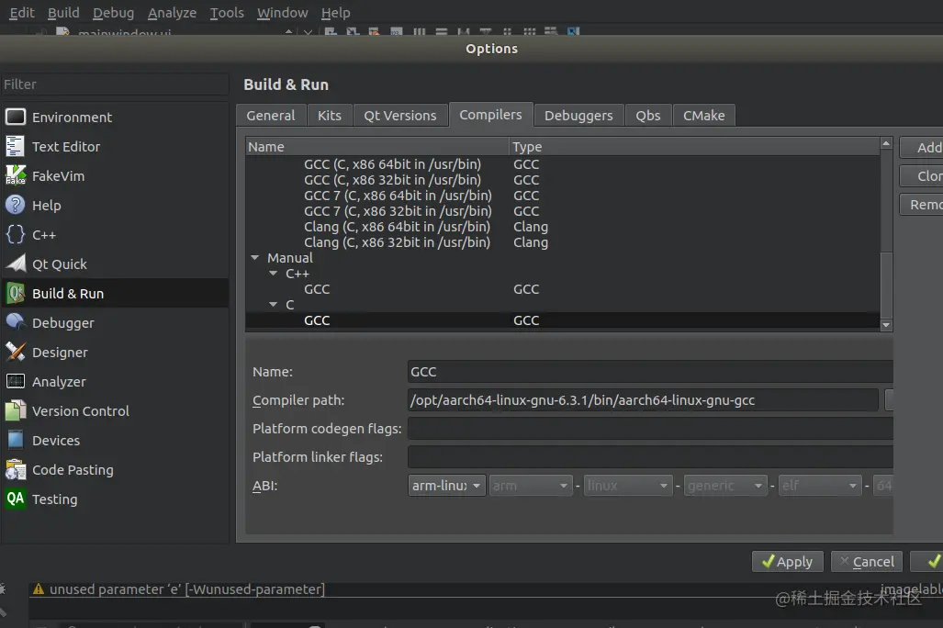Viewport: 943px width, 628px height.
Task: Switch to the General tab
Action: 271,116
